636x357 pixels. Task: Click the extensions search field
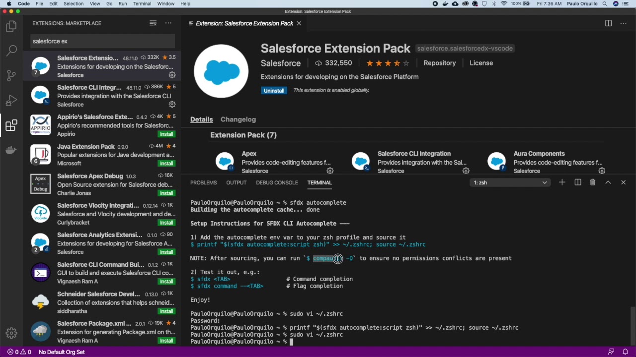[103, 41]
